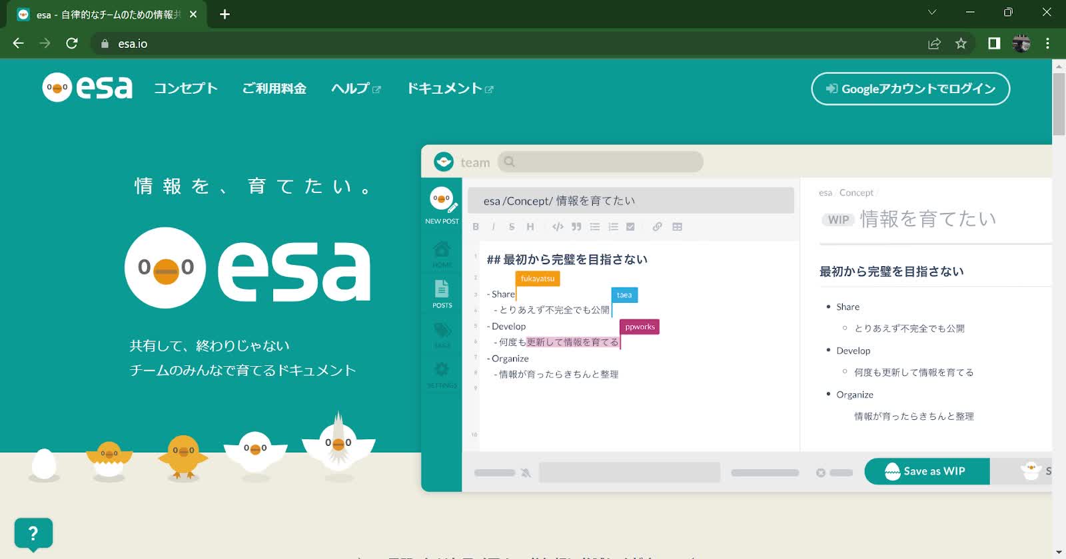Insert a checkbox task list
Screen dimensions: 1066x559
(x=630, y=227)
